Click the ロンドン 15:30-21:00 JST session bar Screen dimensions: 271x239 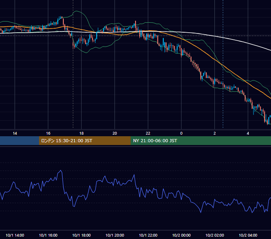[x=84, y=141]
